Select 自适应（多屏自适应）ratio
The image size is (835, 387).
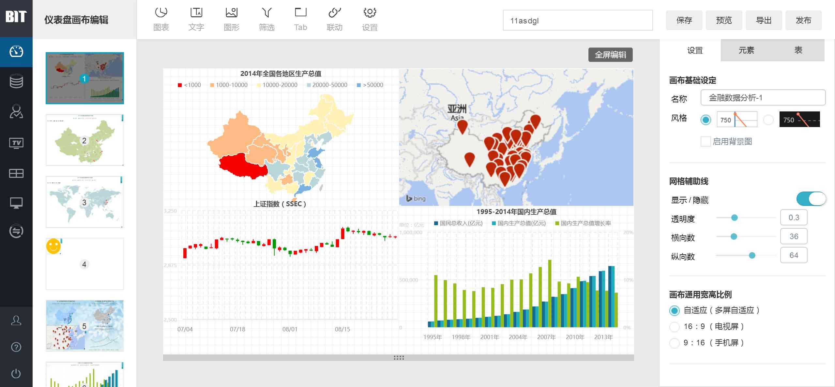point(675,310)
